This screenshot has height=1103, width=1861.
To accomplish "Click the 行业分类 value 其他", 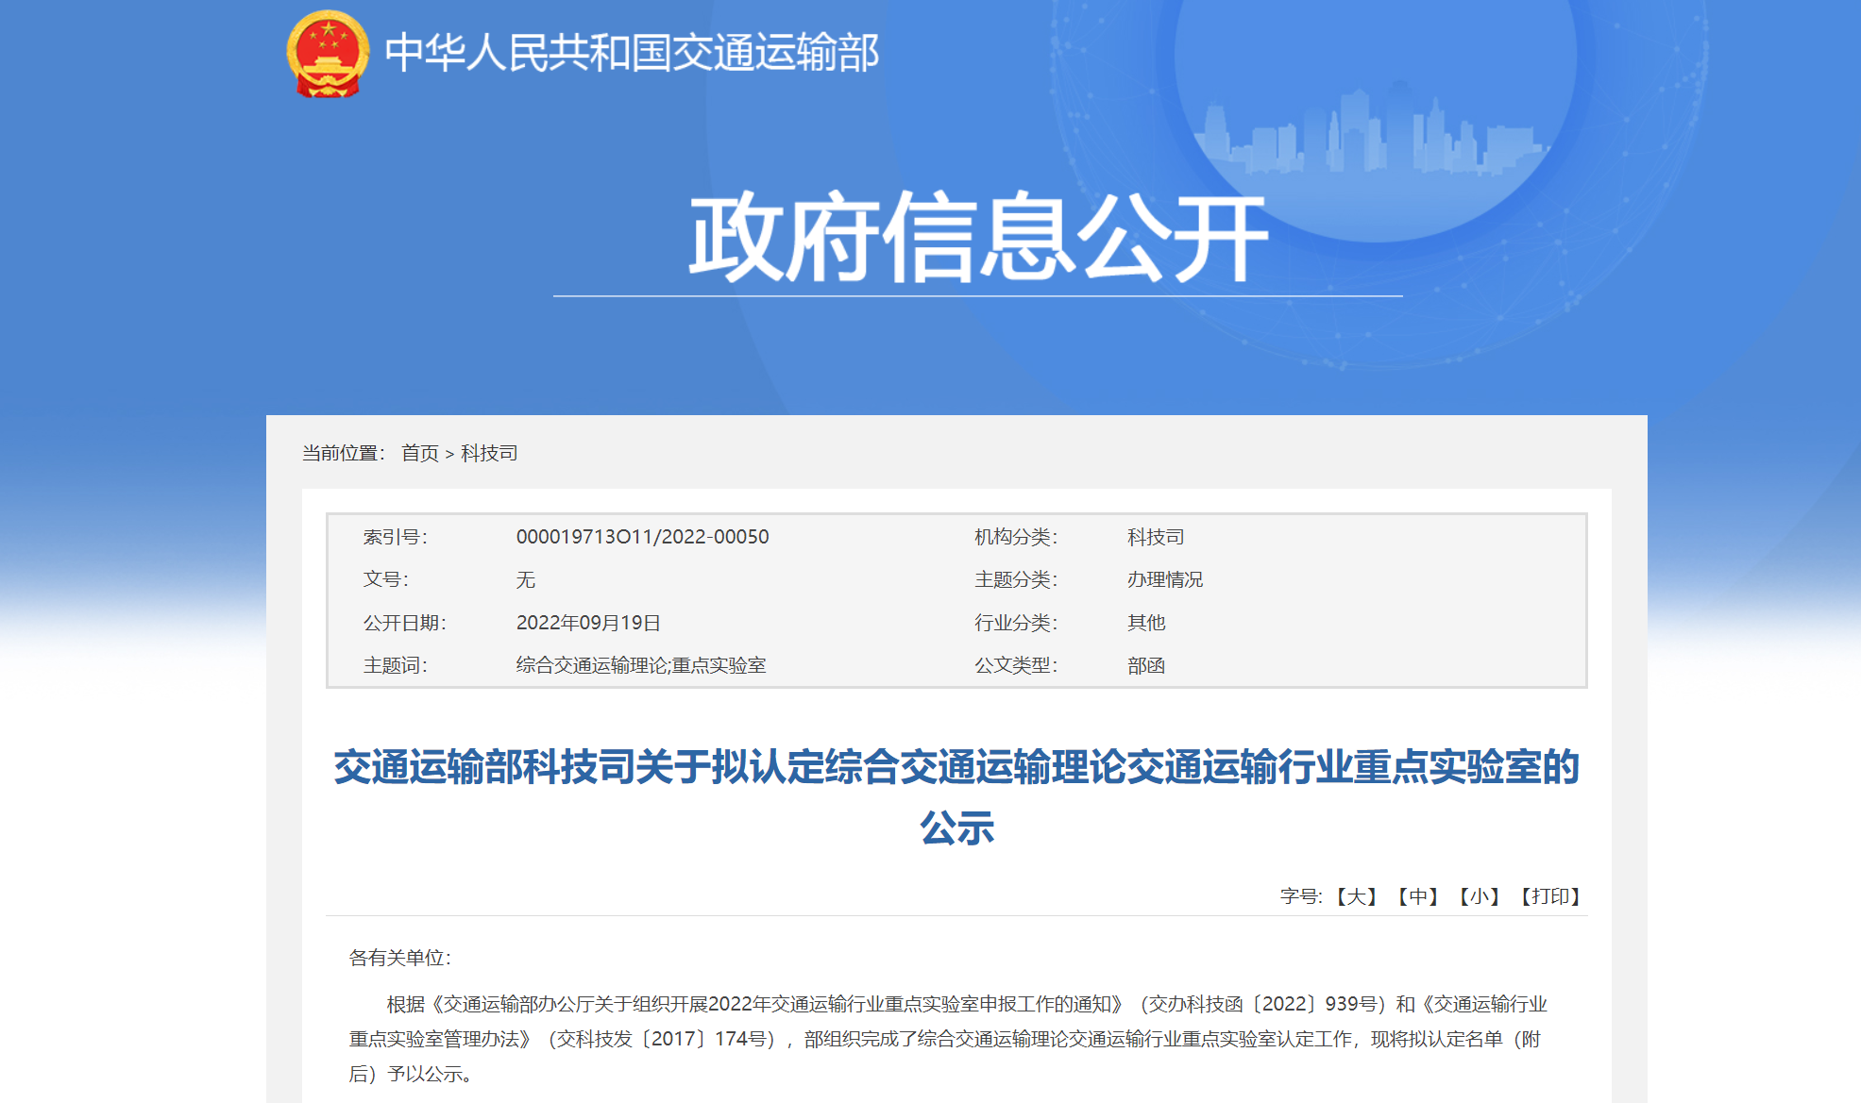I will 1145,623.
